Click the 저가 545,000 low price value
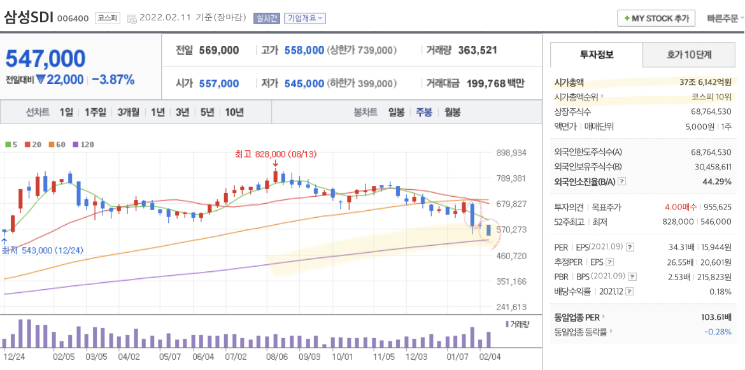This screenshot has width=745, height=370. coord(304,83)
